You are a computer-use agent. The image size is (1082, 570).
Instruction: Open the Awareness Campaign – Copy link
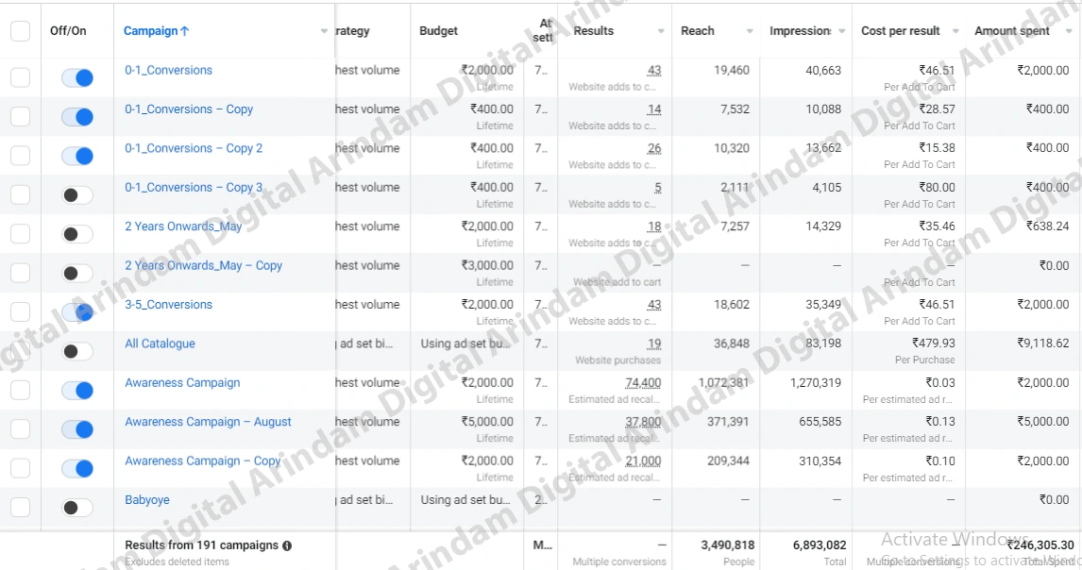[203, 461]
